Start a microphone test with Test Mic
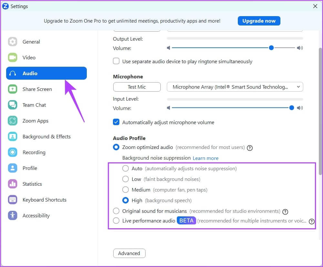The image size is (323, 267). 137,87
